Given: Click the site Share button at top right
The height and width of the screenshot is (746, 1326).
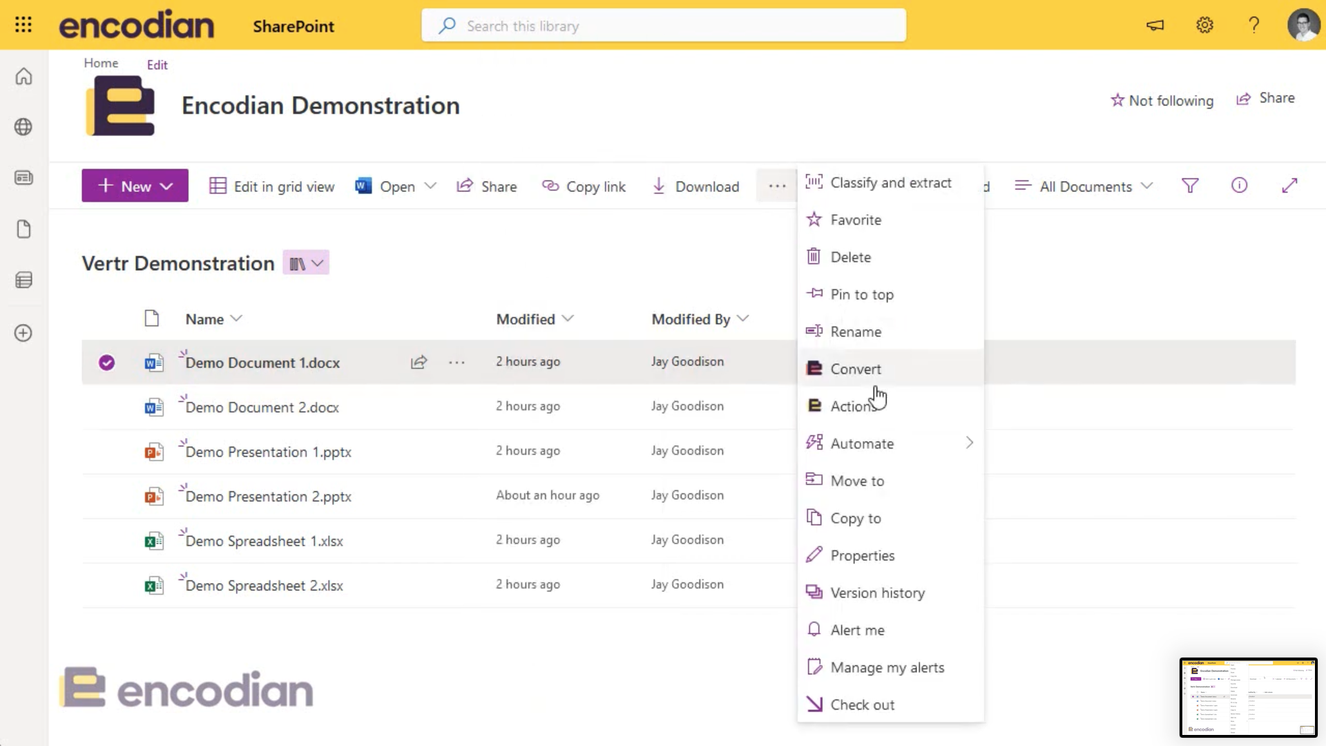Looking at the screenshot, I should click(x=1265, y=98).
